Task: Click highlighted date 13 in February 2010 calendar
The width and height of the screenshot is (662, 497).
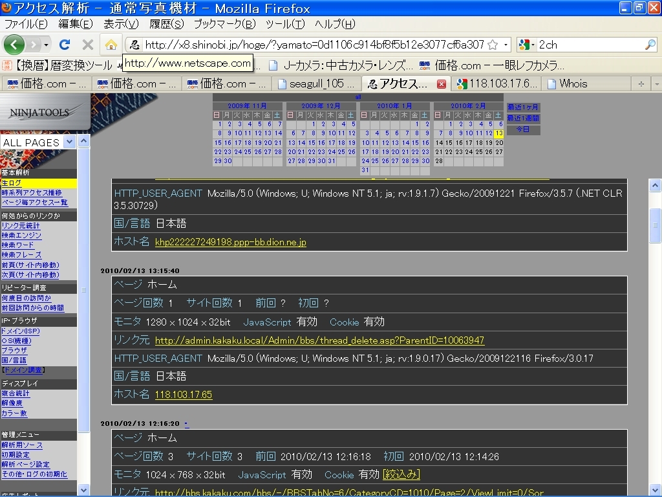Action: pos(498,133)
